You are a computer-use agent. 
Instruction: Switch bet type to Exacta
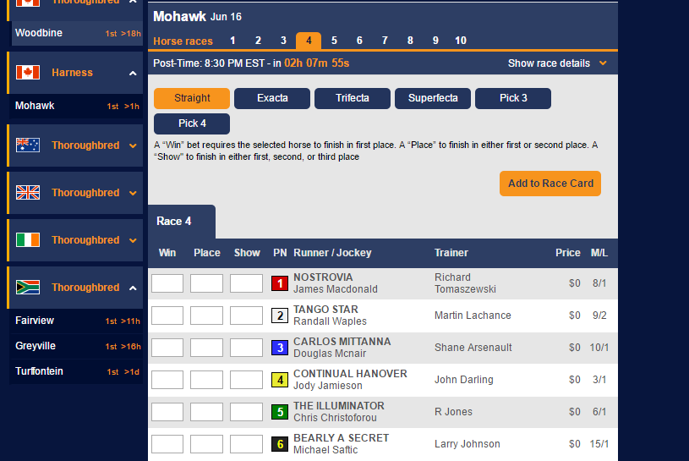click(272, 98)
